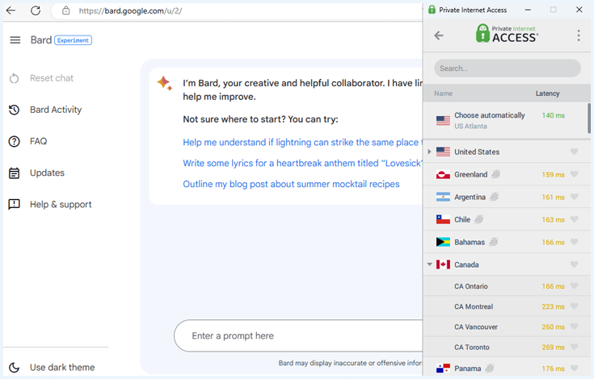Click the browser address bar URL
The width and height of the screenshot is (594, 379).
click(x=130, y=10)
